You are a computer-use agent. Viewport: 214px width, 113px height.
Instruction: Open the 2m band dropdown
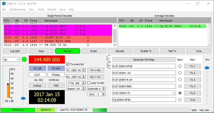tap(11, 59)
